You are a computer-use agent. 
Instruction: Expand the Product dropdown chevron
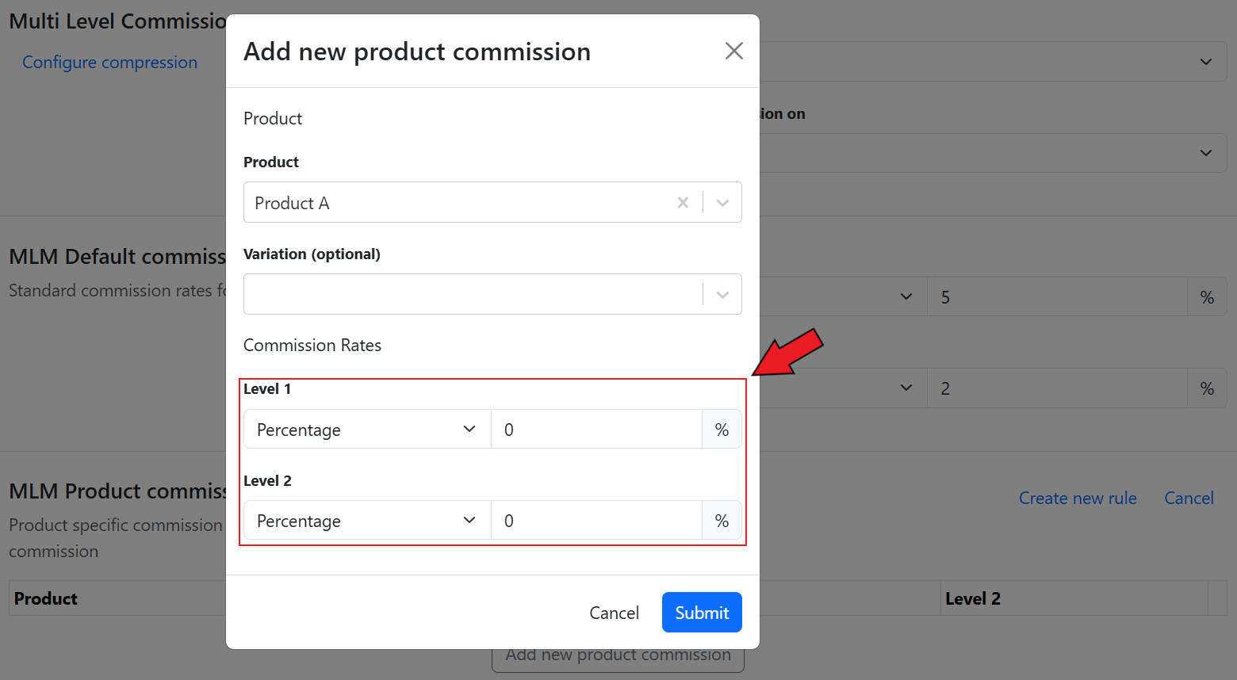722,203
